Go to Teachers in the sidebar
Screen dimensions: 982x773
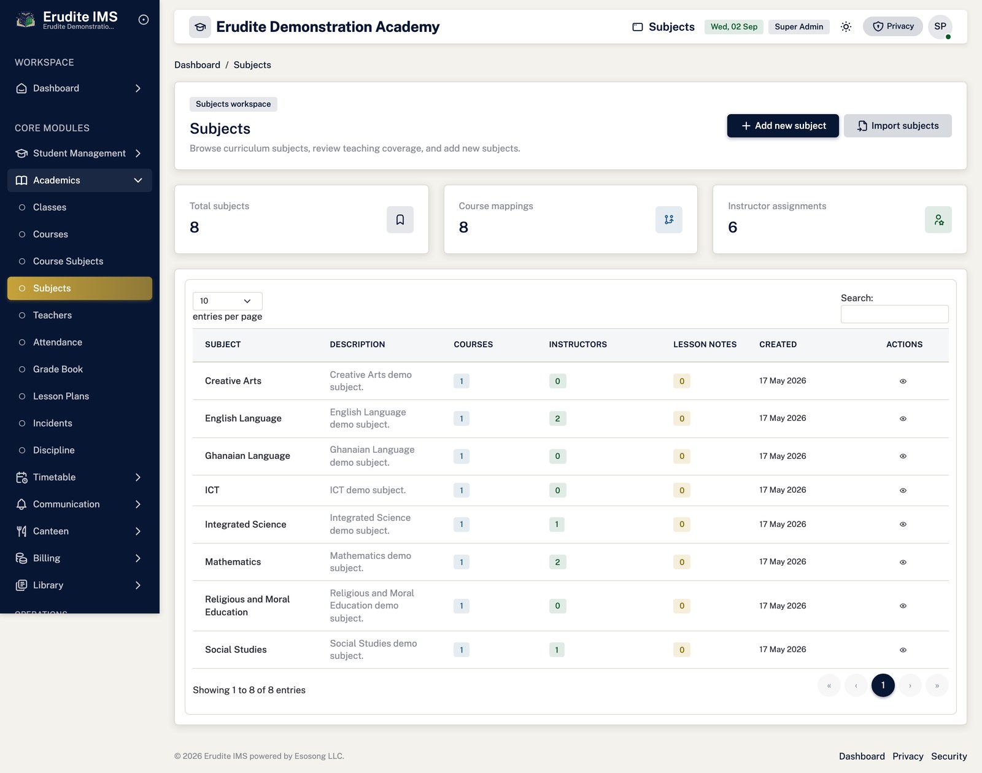coord(80,315)
